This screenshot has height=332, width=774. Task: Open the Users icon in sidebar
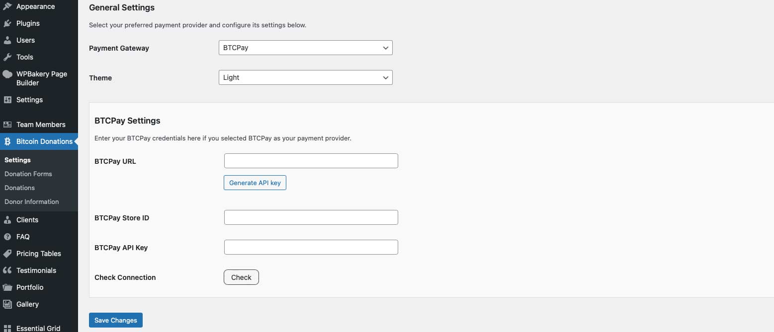coord(8,40)
